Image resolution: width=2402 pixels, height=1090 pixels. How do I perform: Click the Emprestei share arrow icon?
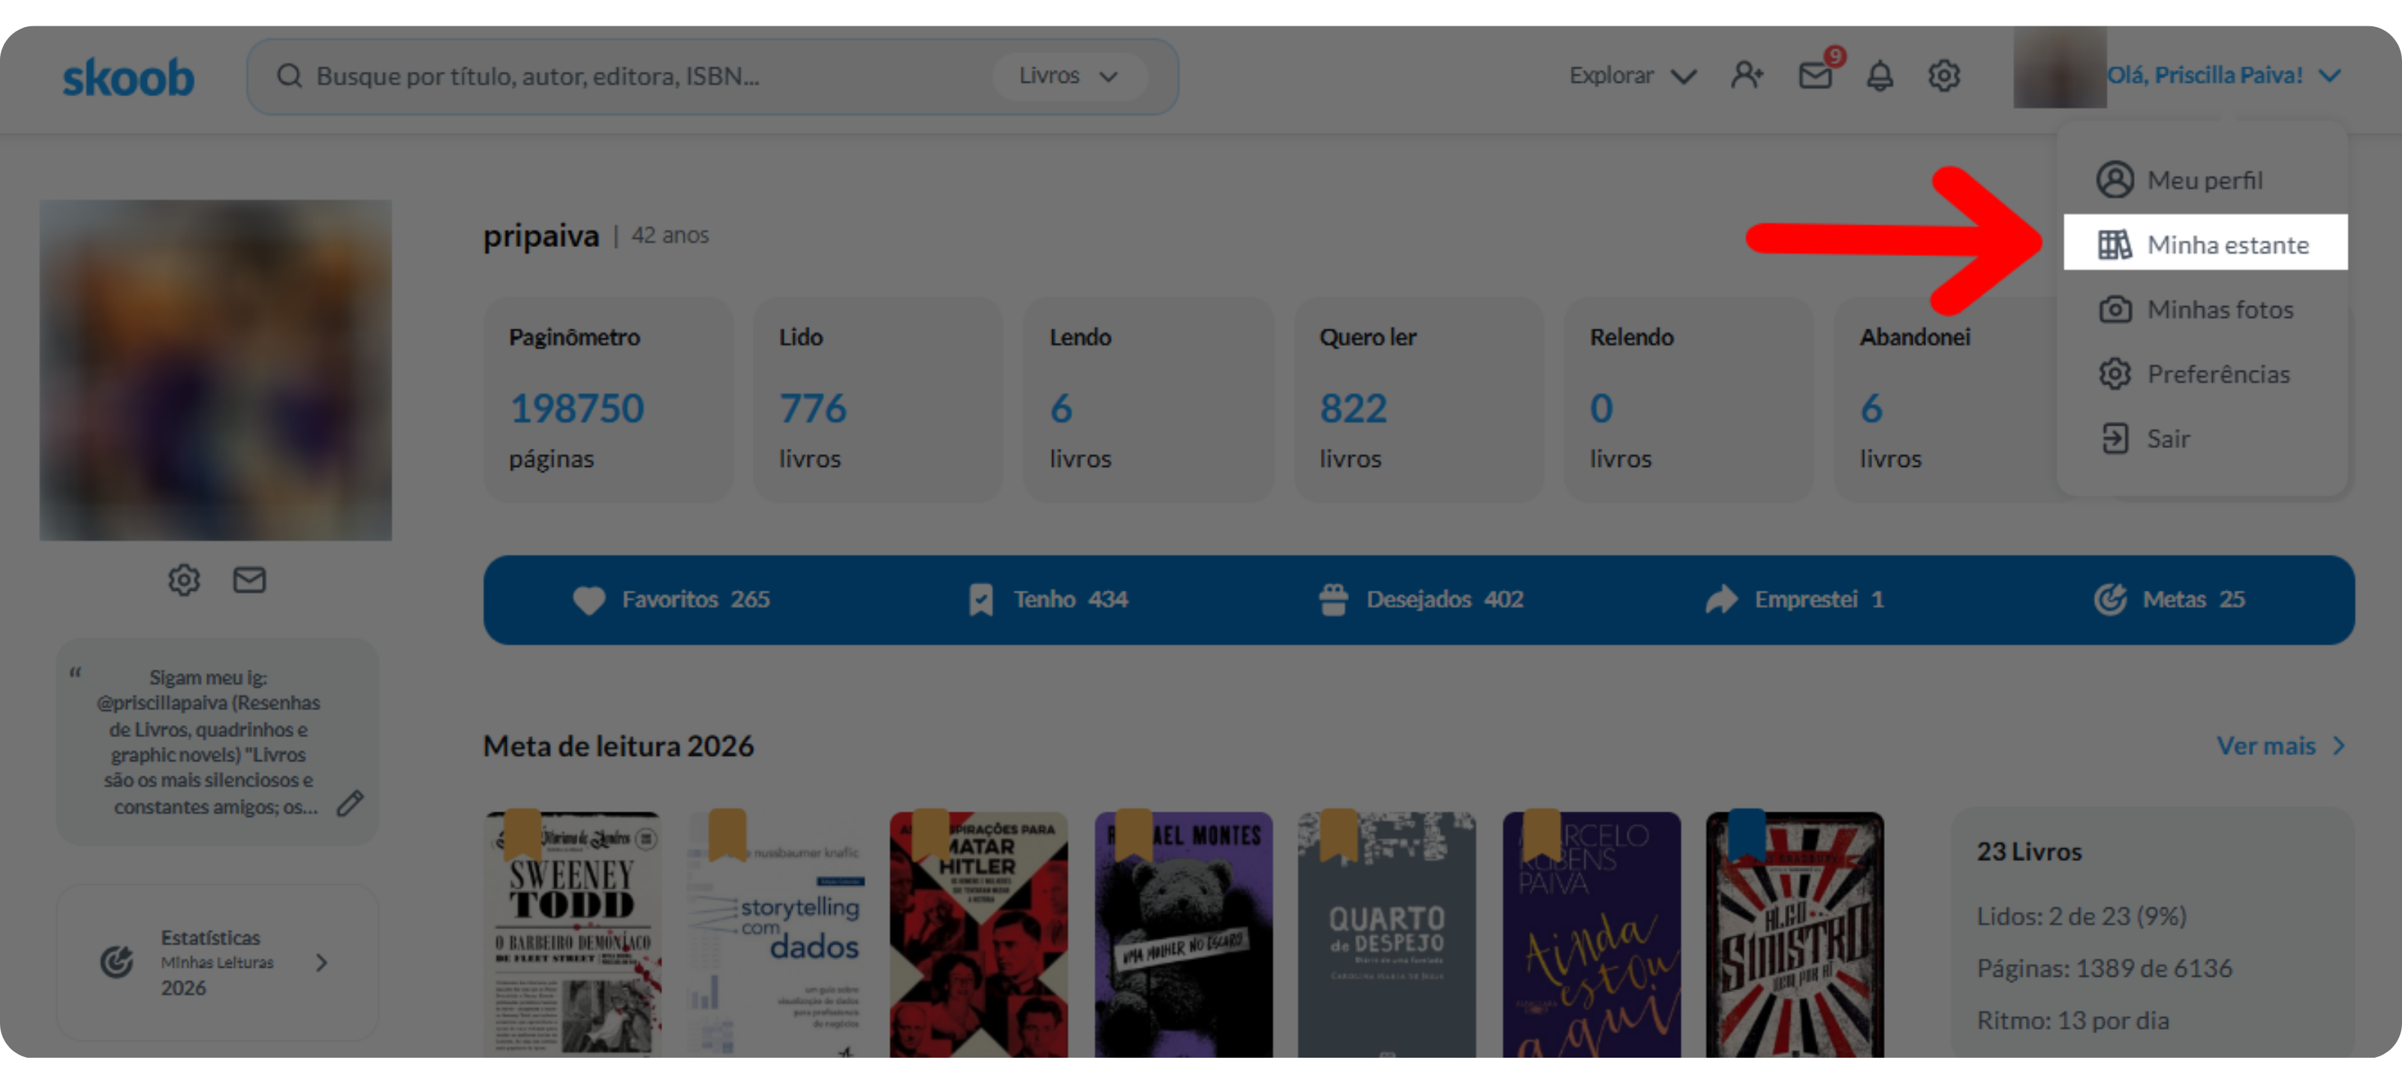click(x=1721, y=600)
